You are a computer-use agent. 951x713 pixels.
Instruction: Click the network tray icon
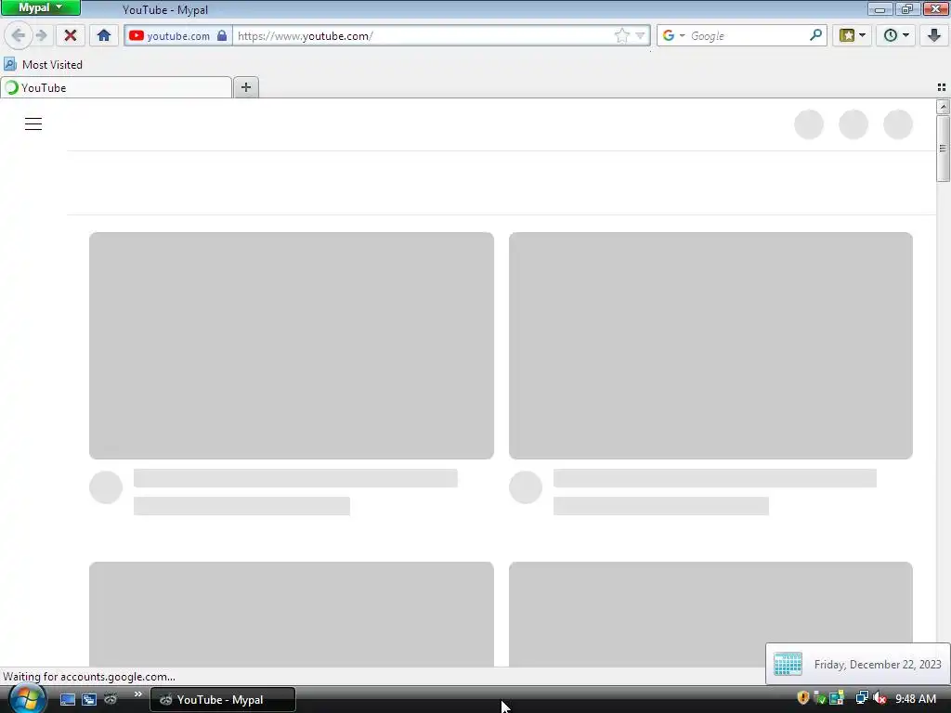[861, 698]
